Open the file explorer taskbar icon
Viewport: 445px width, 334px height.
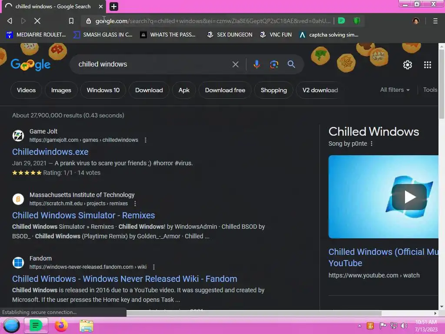86,326
